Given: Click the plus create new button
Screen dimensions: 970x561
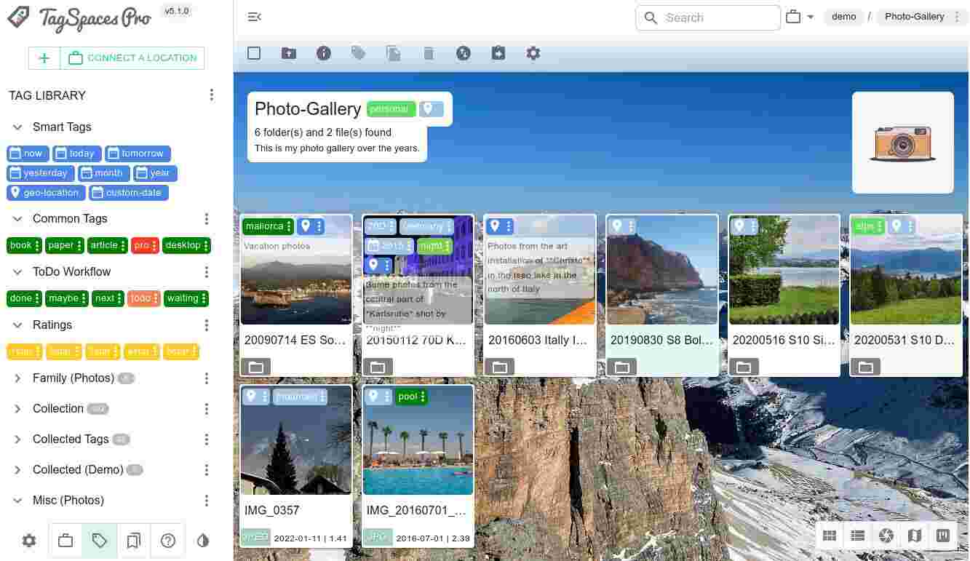Looking at the screenshot, I should click(x=44, y=58).
